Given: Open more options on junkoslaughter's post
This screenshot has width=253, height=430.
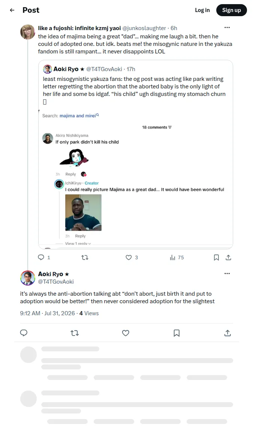Looking at the screenshot, I should tap(227, 27).
